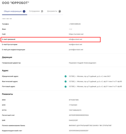Click the buh@urrobot.net accounting email
This screenshot has height=134, width=126.
tap(76, 45)
